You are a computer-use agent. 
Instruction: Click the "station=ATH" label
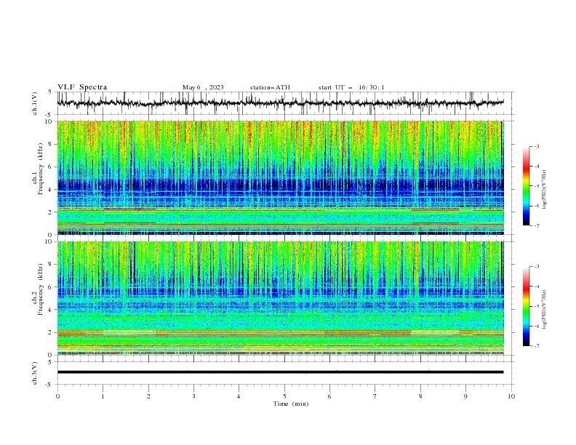pos(270,87)
